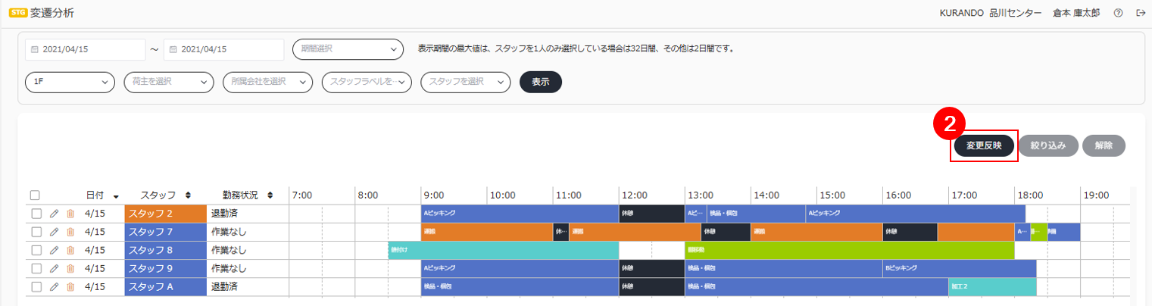The height and width of the screenshot is (306, 1152).
Task: Click the スタッフ 7 name cell
Action: tap(165, 232)
